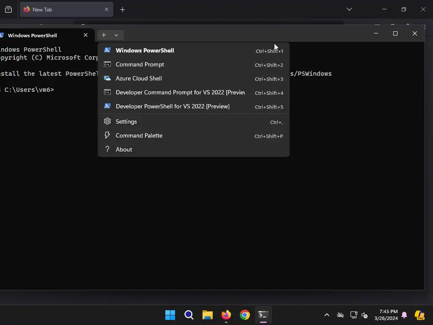Open Settings from the terminal menu
This screenshot has width=433, height=325.
pyautogui.click(x=194, y=121)
